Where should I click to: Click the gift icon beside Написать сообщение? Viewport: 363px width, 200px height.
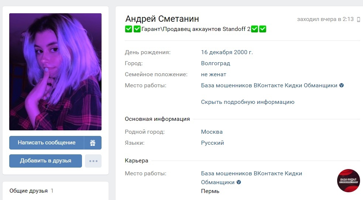tap(93, 143)
